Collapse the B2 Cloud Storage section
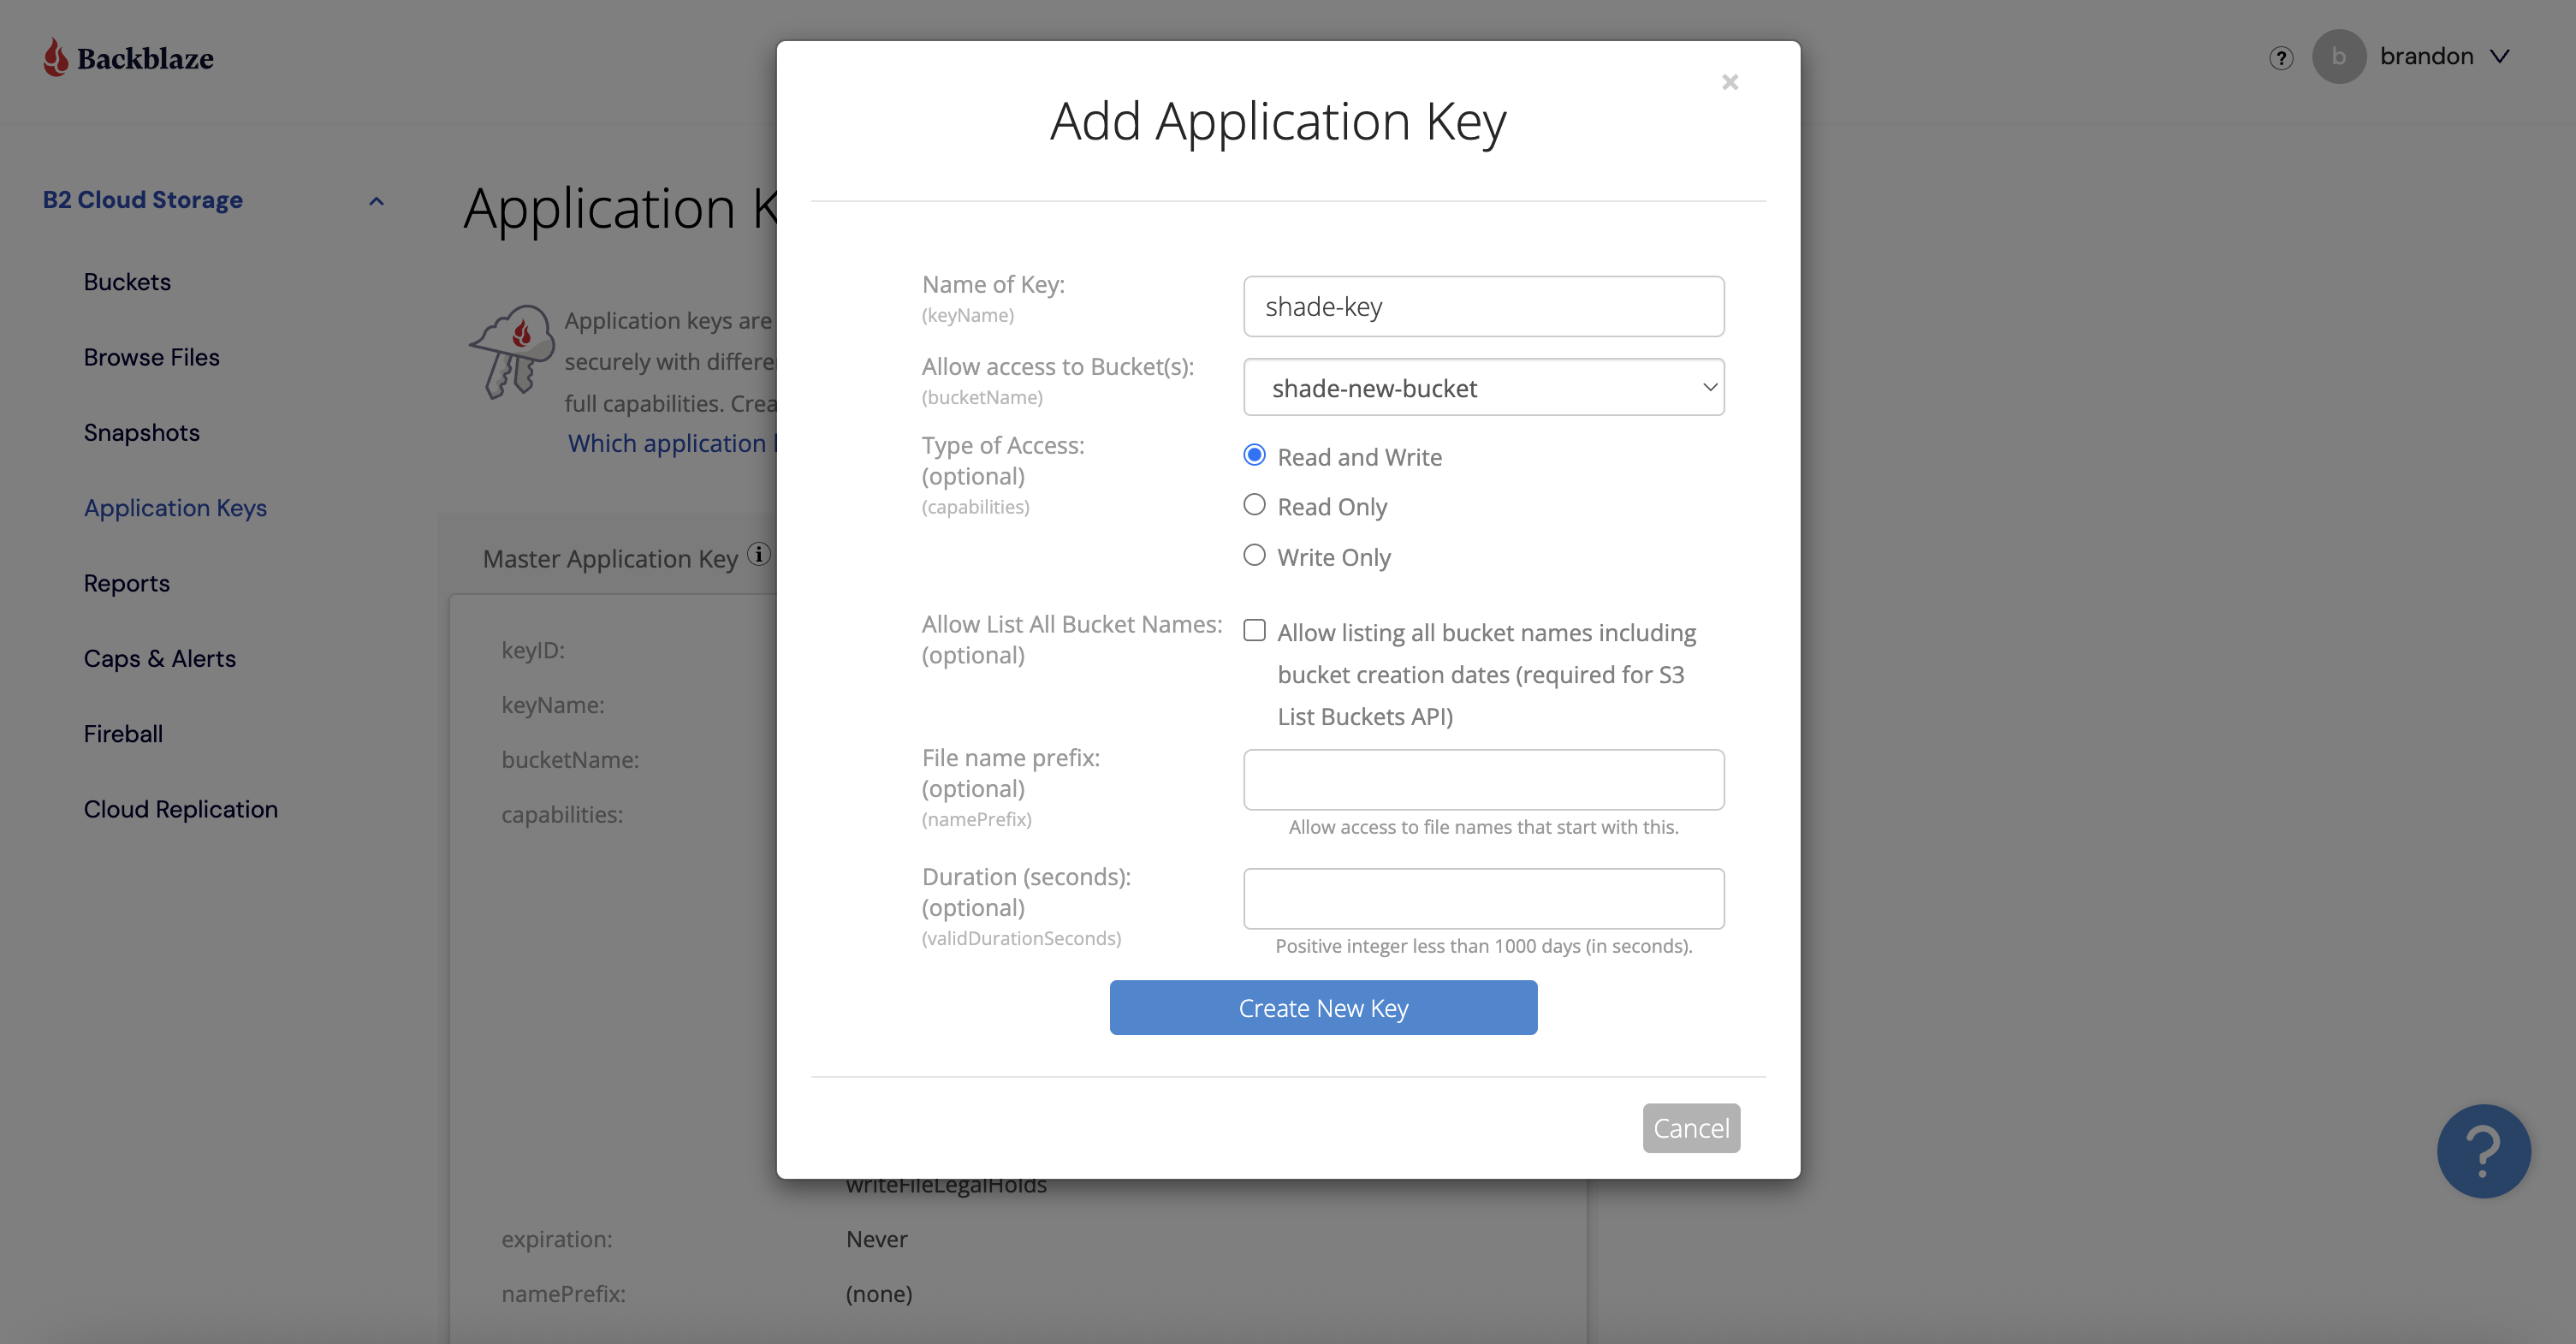 click(376, 201)
